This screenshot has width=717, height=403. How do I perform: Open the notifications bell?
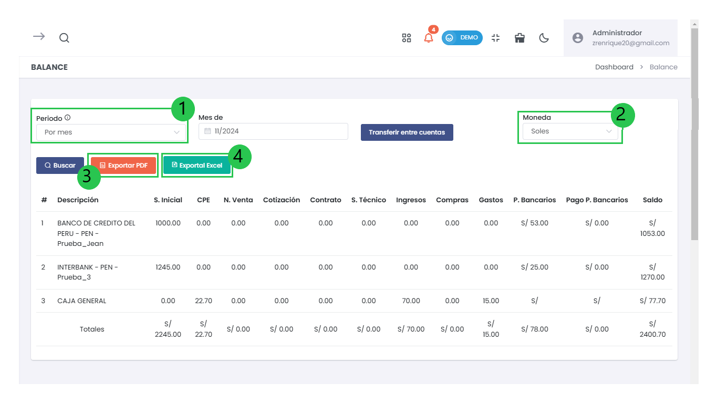(x=429, y=38)
